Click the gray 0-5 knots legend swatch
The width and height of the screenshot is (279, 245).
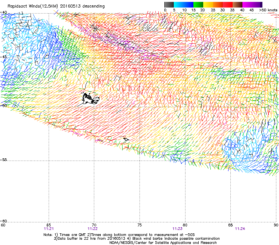tap(169, 5)
